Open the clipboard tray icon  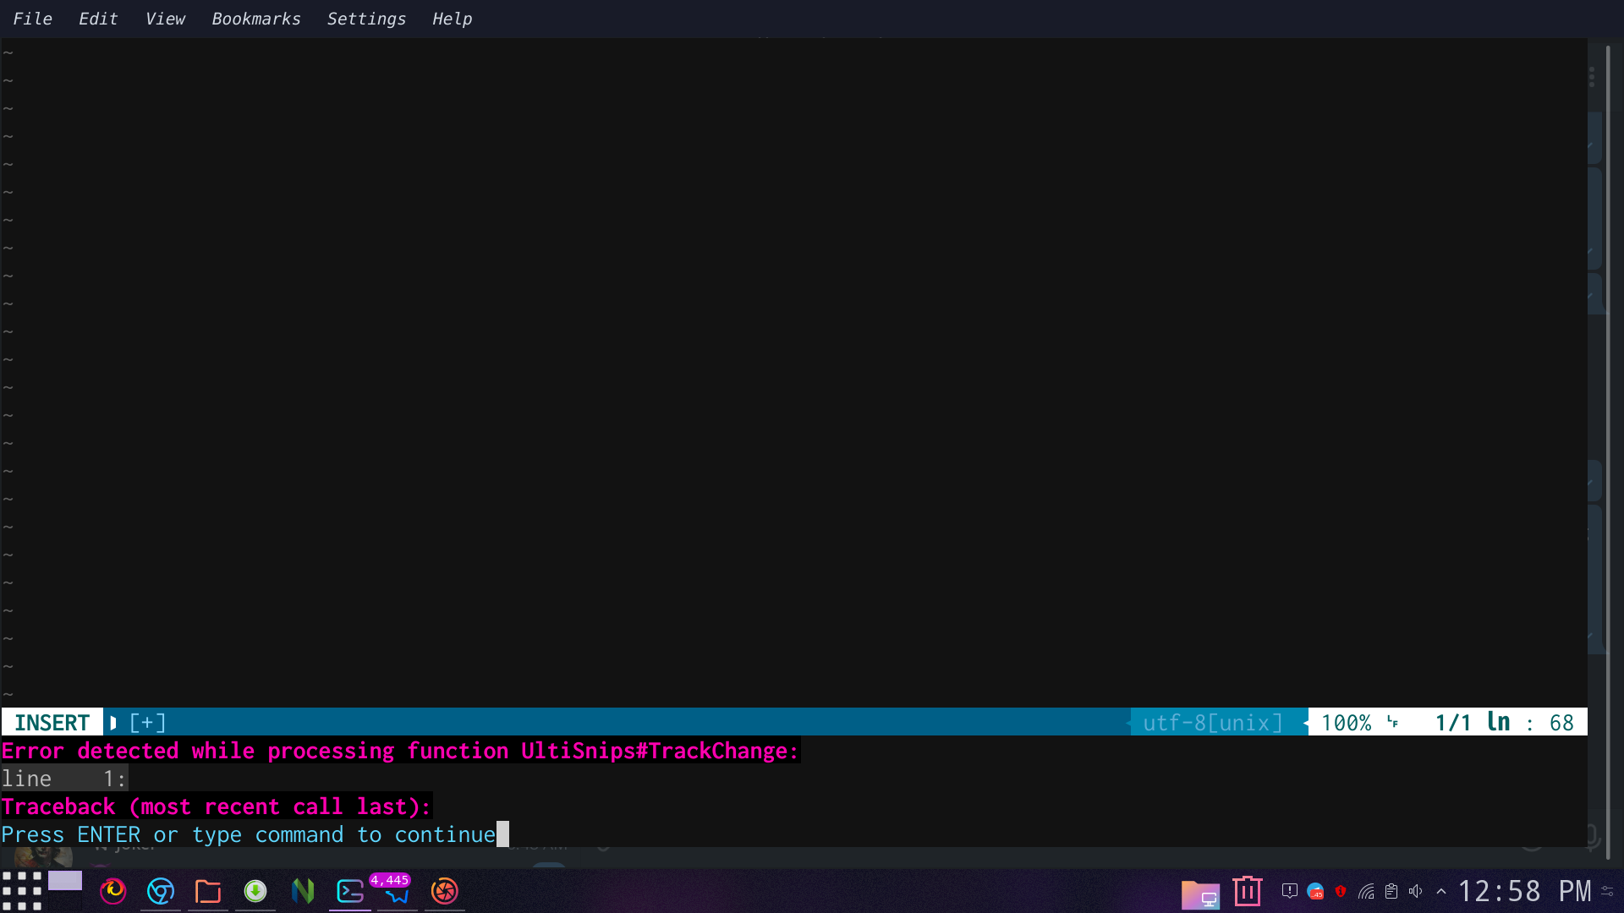click(x=1391, y=891)
